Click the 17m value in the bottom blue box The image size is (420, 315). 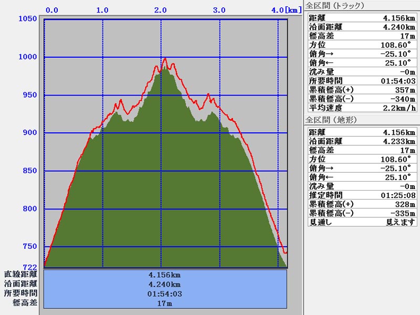point(165,303)
